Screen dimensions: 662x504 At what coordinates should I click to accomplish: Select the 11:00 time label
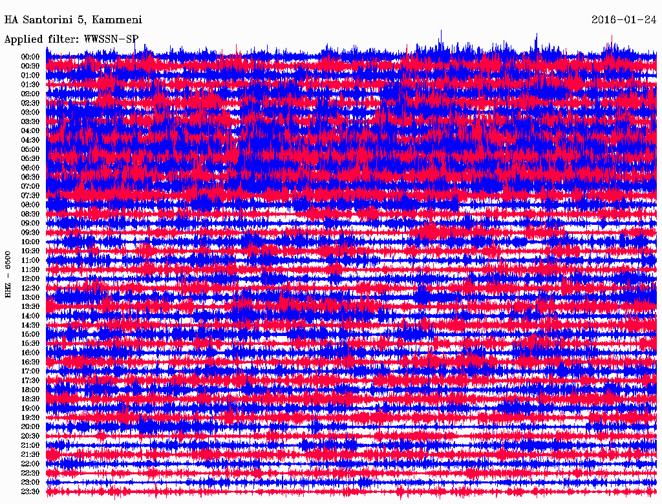coord(30,260)
